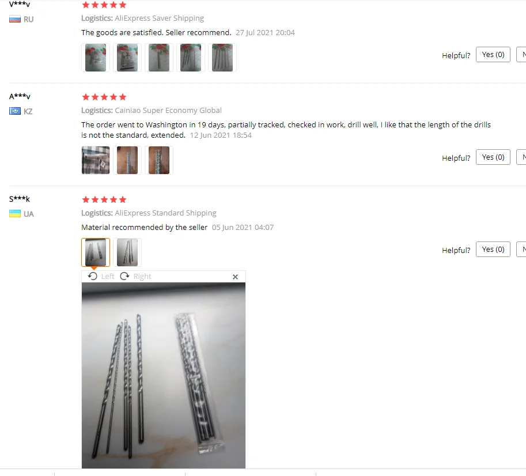This screenshot has width=526, height=476.
Task: Click the Ukraine flag icon next to UA
Action: point(15,214)
